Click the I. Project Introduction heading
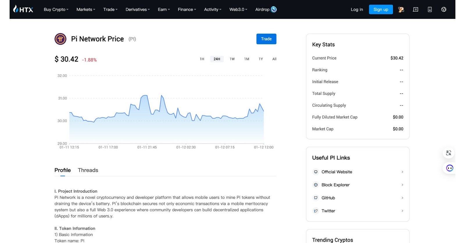Viewport: 465px width, 243px height. click(76, 191)
